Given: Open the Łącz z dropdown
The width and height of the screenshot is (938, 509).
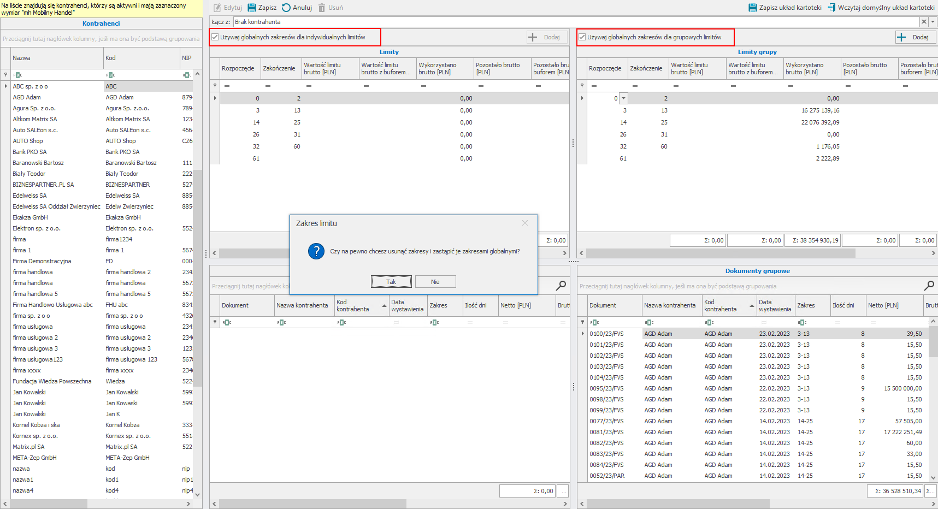Looking at the screenshot, I should (x=933, y=22).
